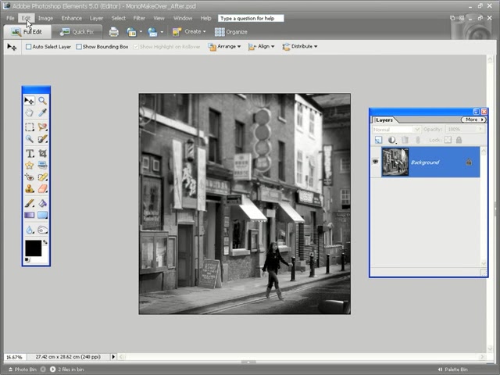This screenshot has width=500, height=375.
Task: Open the Distribute dropdown
Action: tap(300, 47)
